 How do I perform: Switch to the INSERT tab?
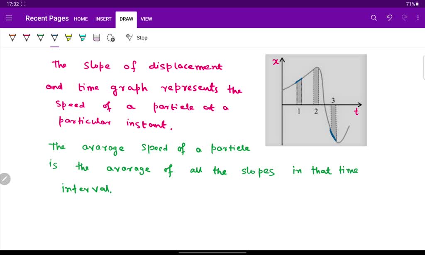(x=103, y=19)
